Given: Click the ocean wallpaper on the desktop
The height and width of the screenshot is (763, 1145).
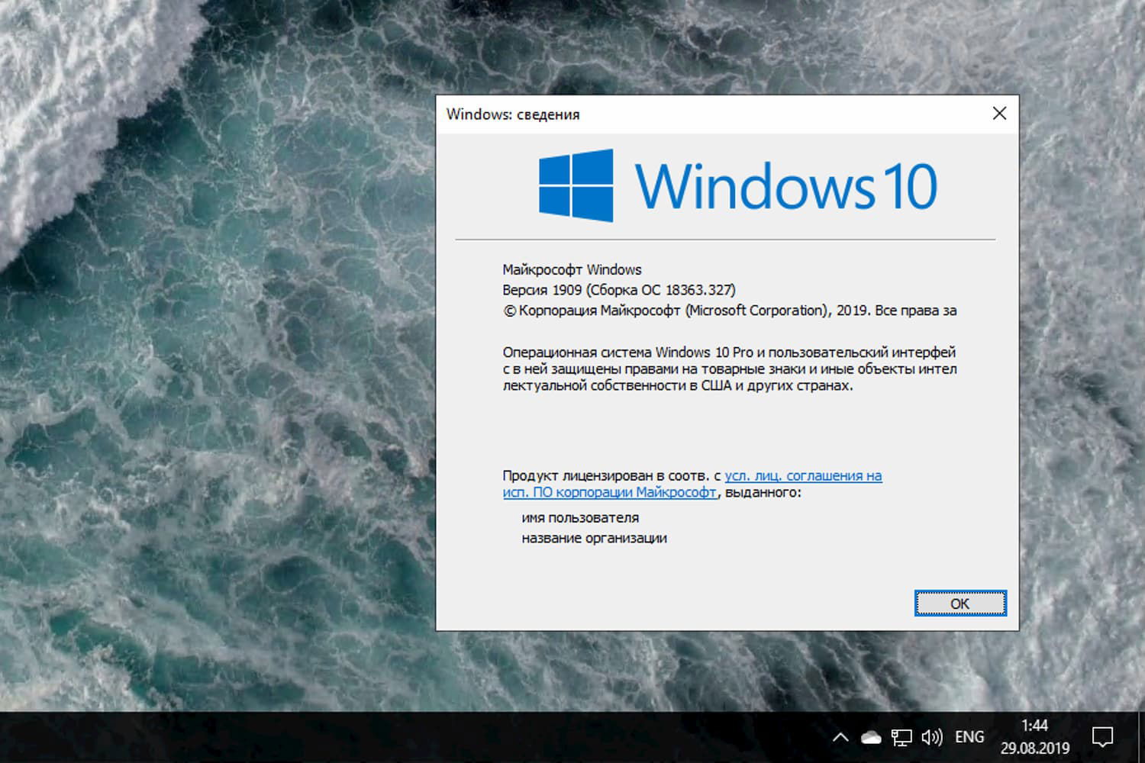Looking at the screenshot, I should tap(214, 381).
